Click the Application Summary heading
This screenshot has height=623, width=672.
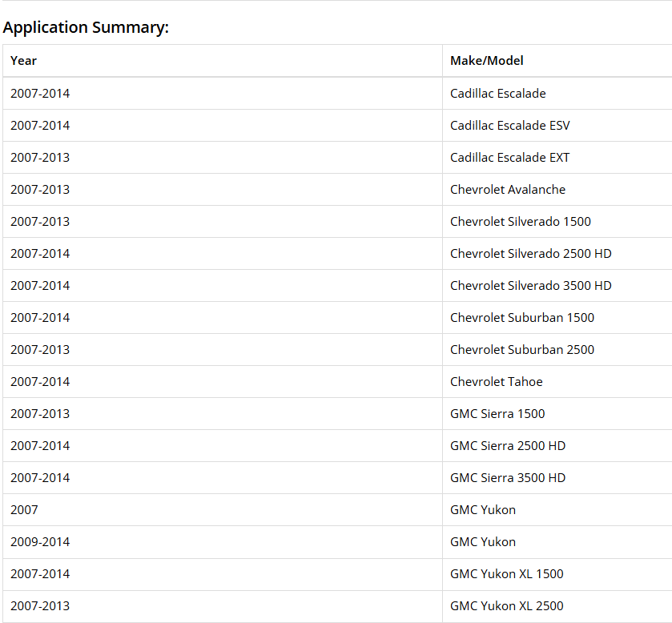(86, 27)
